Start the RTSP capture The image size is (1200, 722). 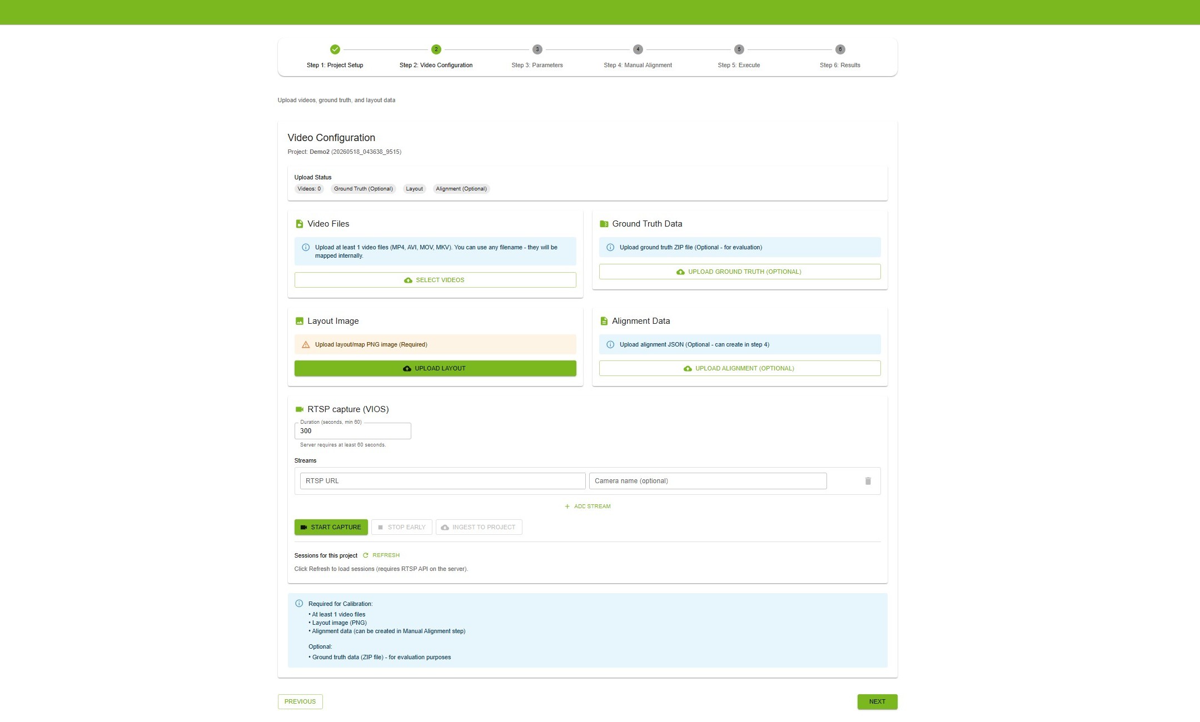point(331,527)
